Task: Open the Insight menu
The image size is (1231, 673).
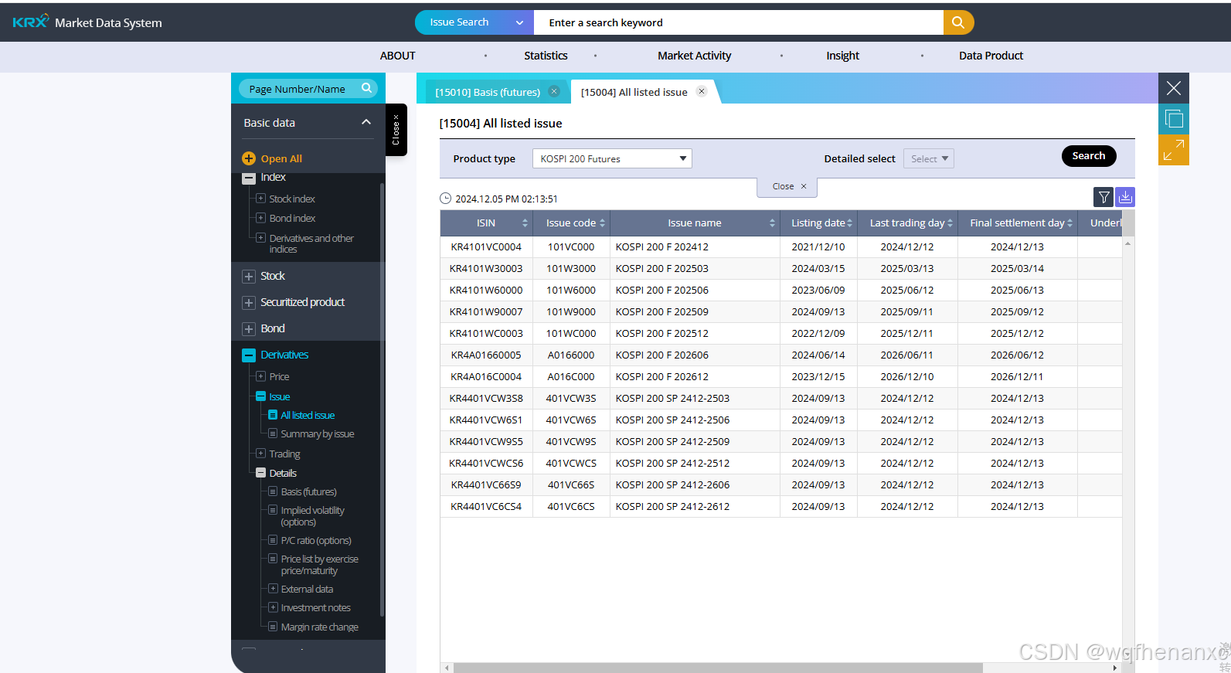Action: pyautogui.click(x=842, y=56)
